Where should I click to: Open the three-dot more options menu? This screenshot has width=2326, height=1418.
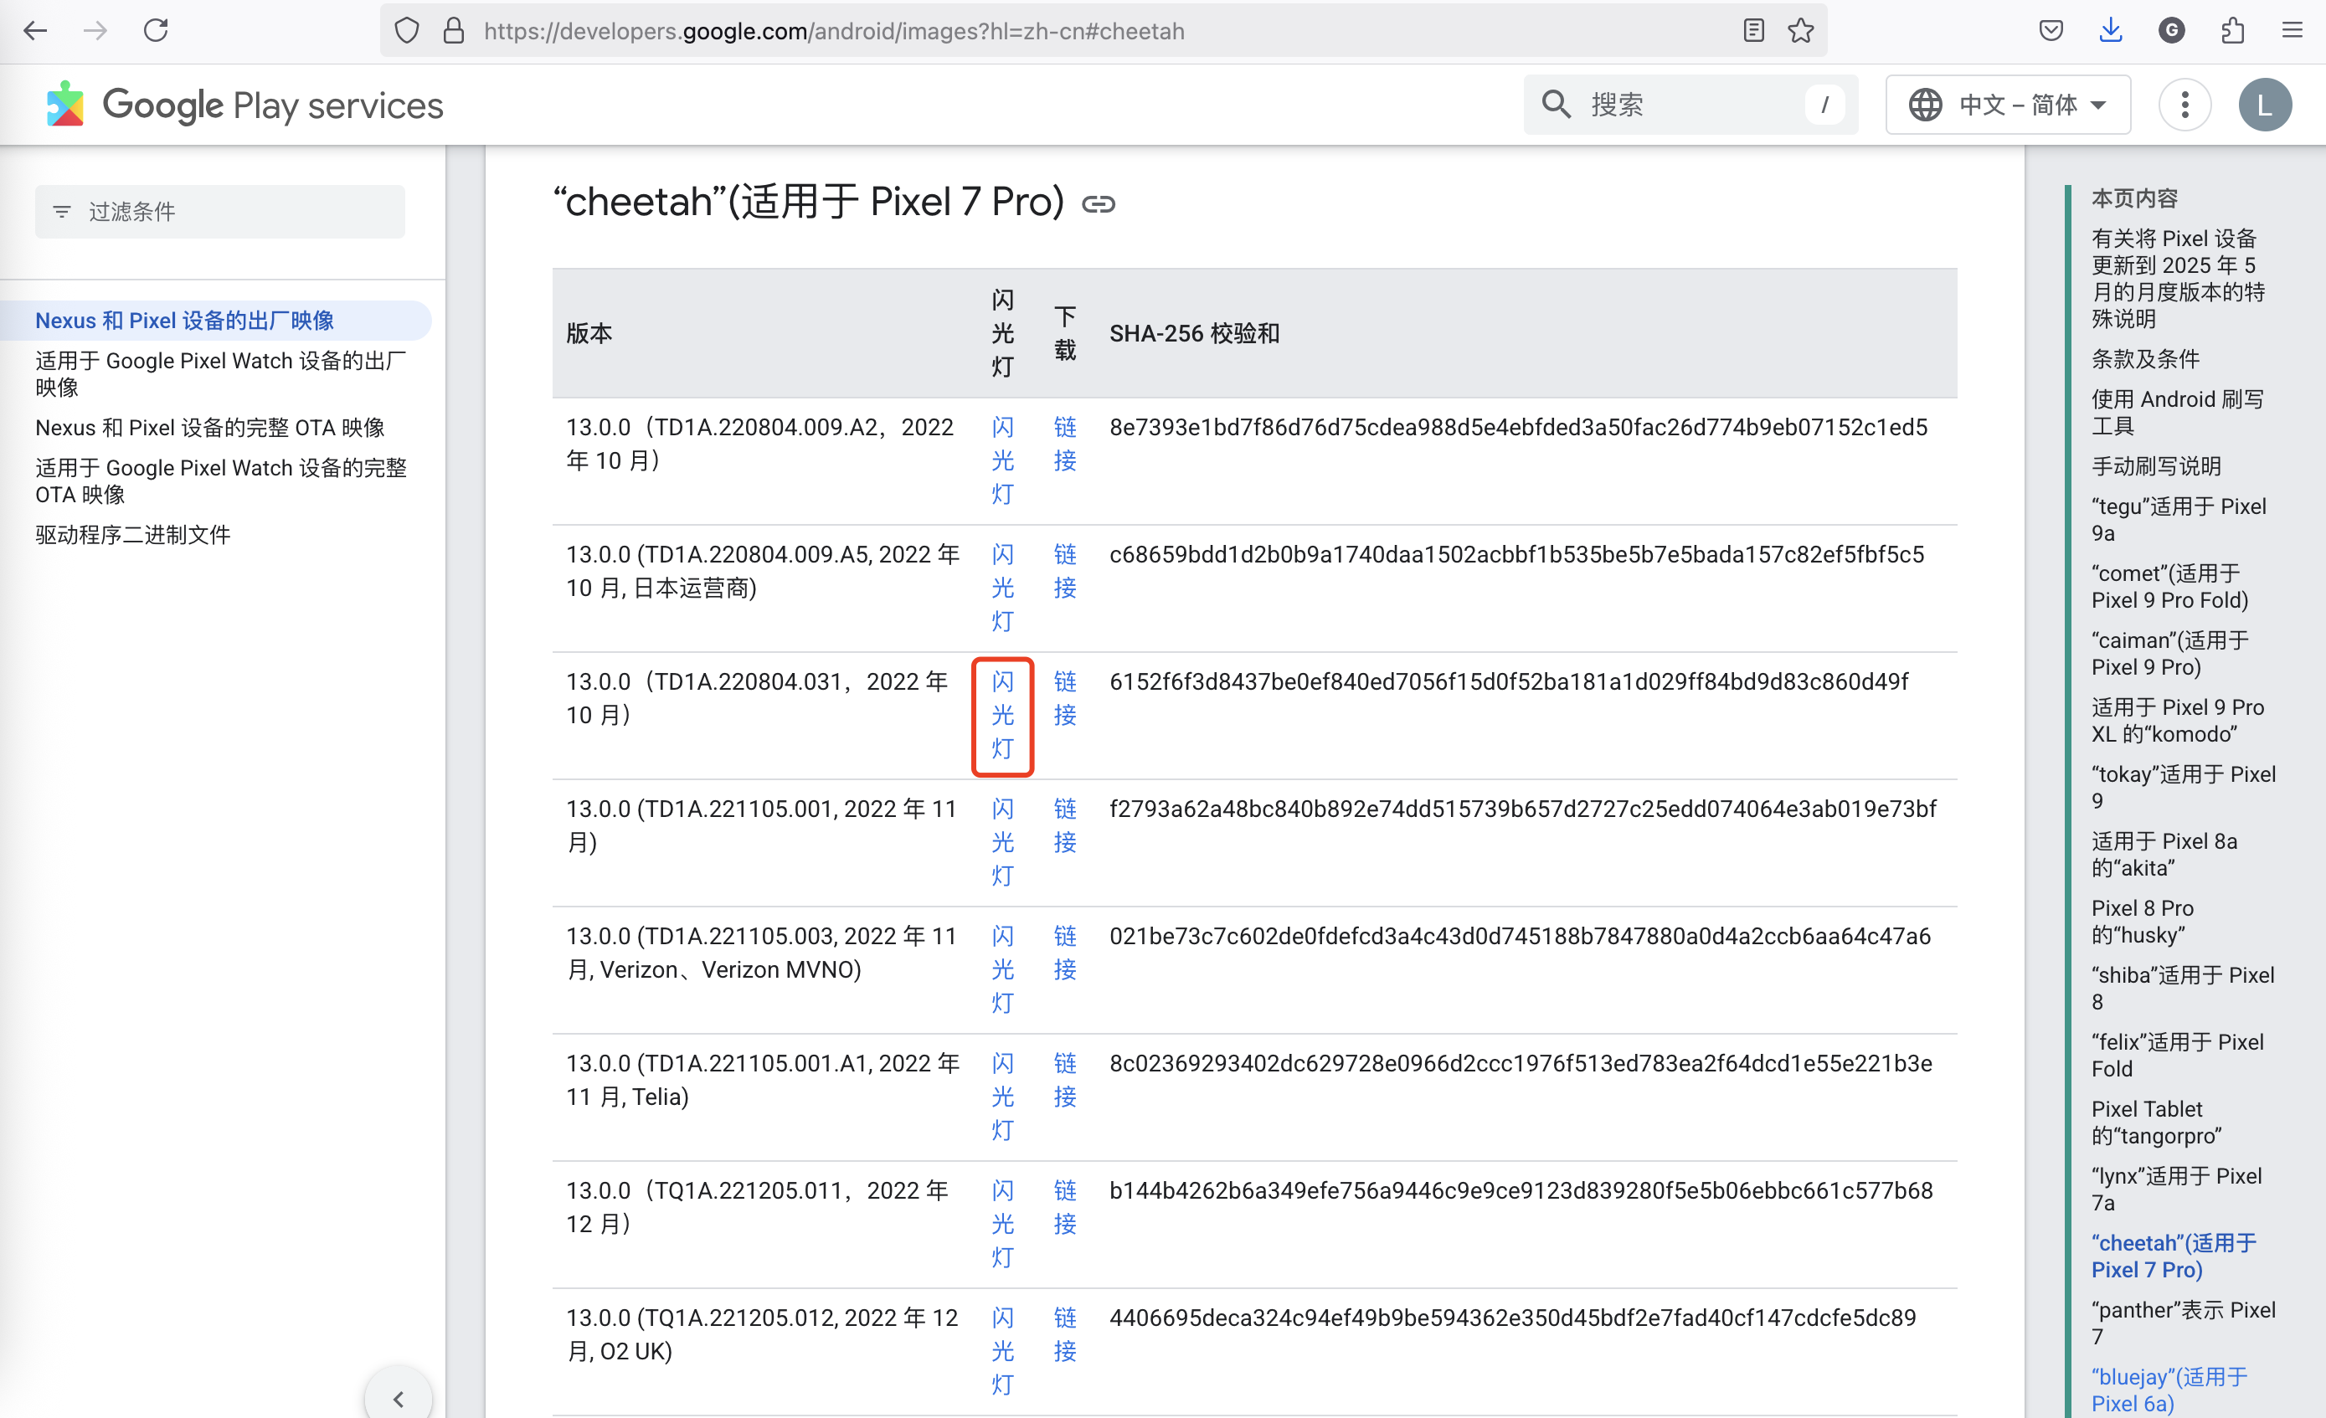(2184, 105)
